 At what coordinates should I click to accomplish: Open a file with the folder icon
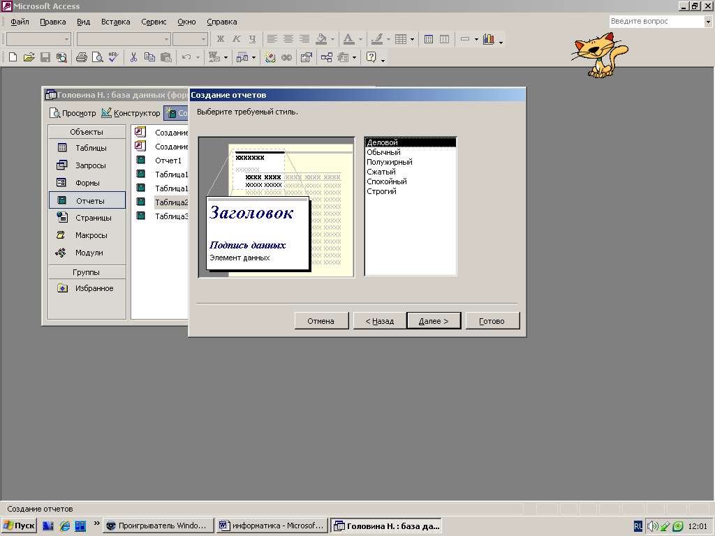29,57
